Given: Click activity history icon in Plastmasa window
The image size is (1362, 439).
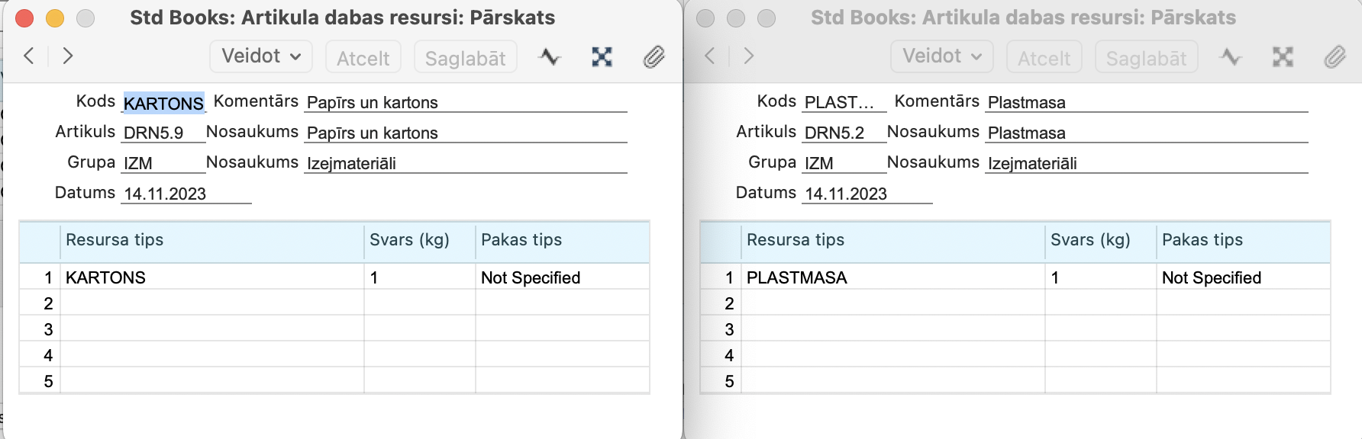Looking at the screenshot, I should click(1231, 56).
